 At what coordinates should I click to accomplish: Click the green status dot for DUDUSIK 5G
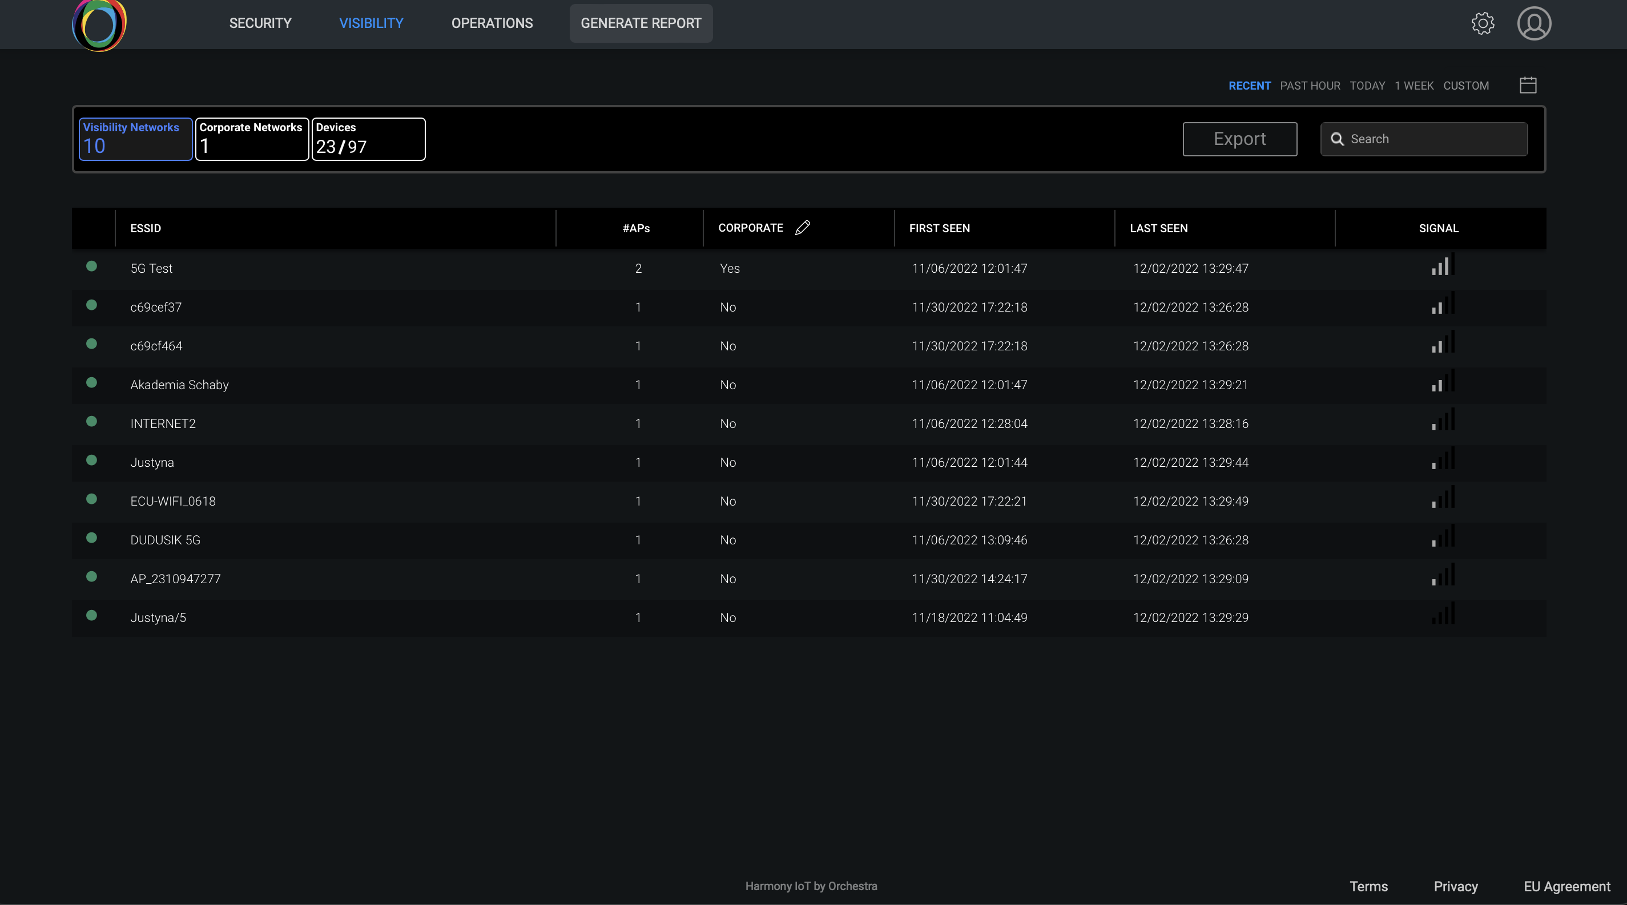[x=91, y=538]
